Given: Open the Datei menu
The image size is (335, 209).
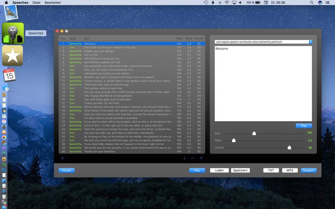Looking at the screenshot, I should click(x=36, y=3).
